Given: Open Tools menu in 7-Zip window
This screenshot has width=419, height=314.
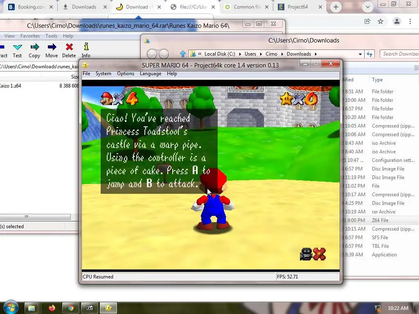Looking at the screenshot, I should pyautogui.click(x=51, y=36).
